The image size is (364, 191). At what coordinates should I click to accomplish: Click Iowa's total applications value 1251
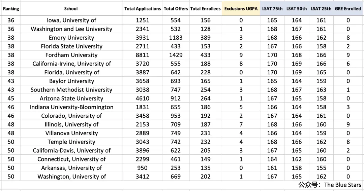(142, 21)
